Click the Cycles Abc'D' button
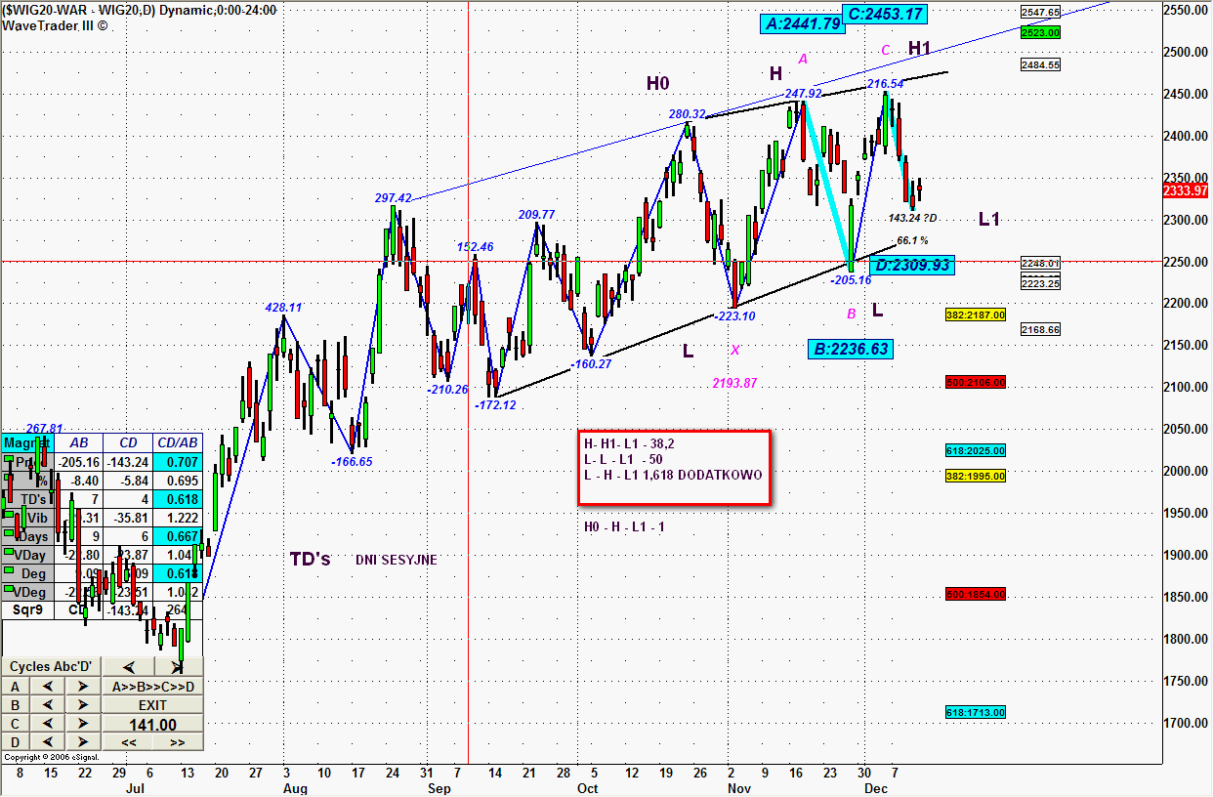Image resolution: width=1213 pixels, height=797 pixels. [51, 667]
